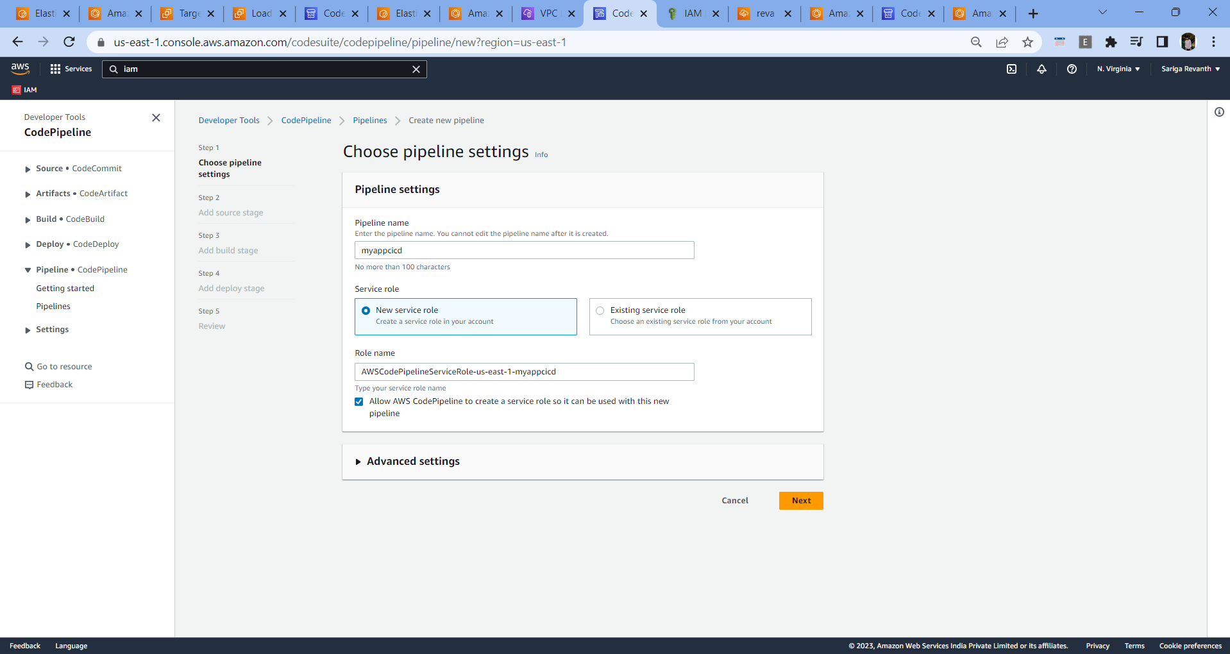
Task: Open the Services grid menu
Action: click(x=55, y=69)
